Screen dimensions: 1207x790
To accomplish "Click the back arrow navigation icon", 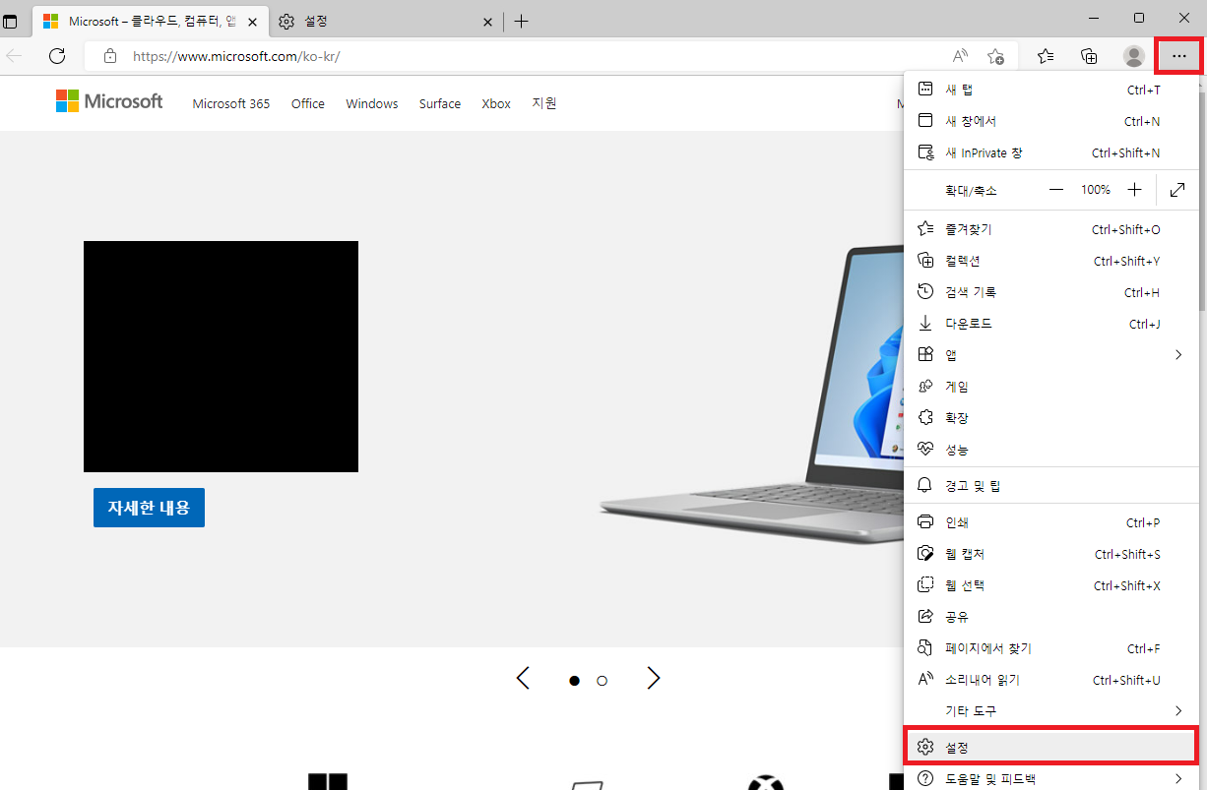I will click(15, 56).
